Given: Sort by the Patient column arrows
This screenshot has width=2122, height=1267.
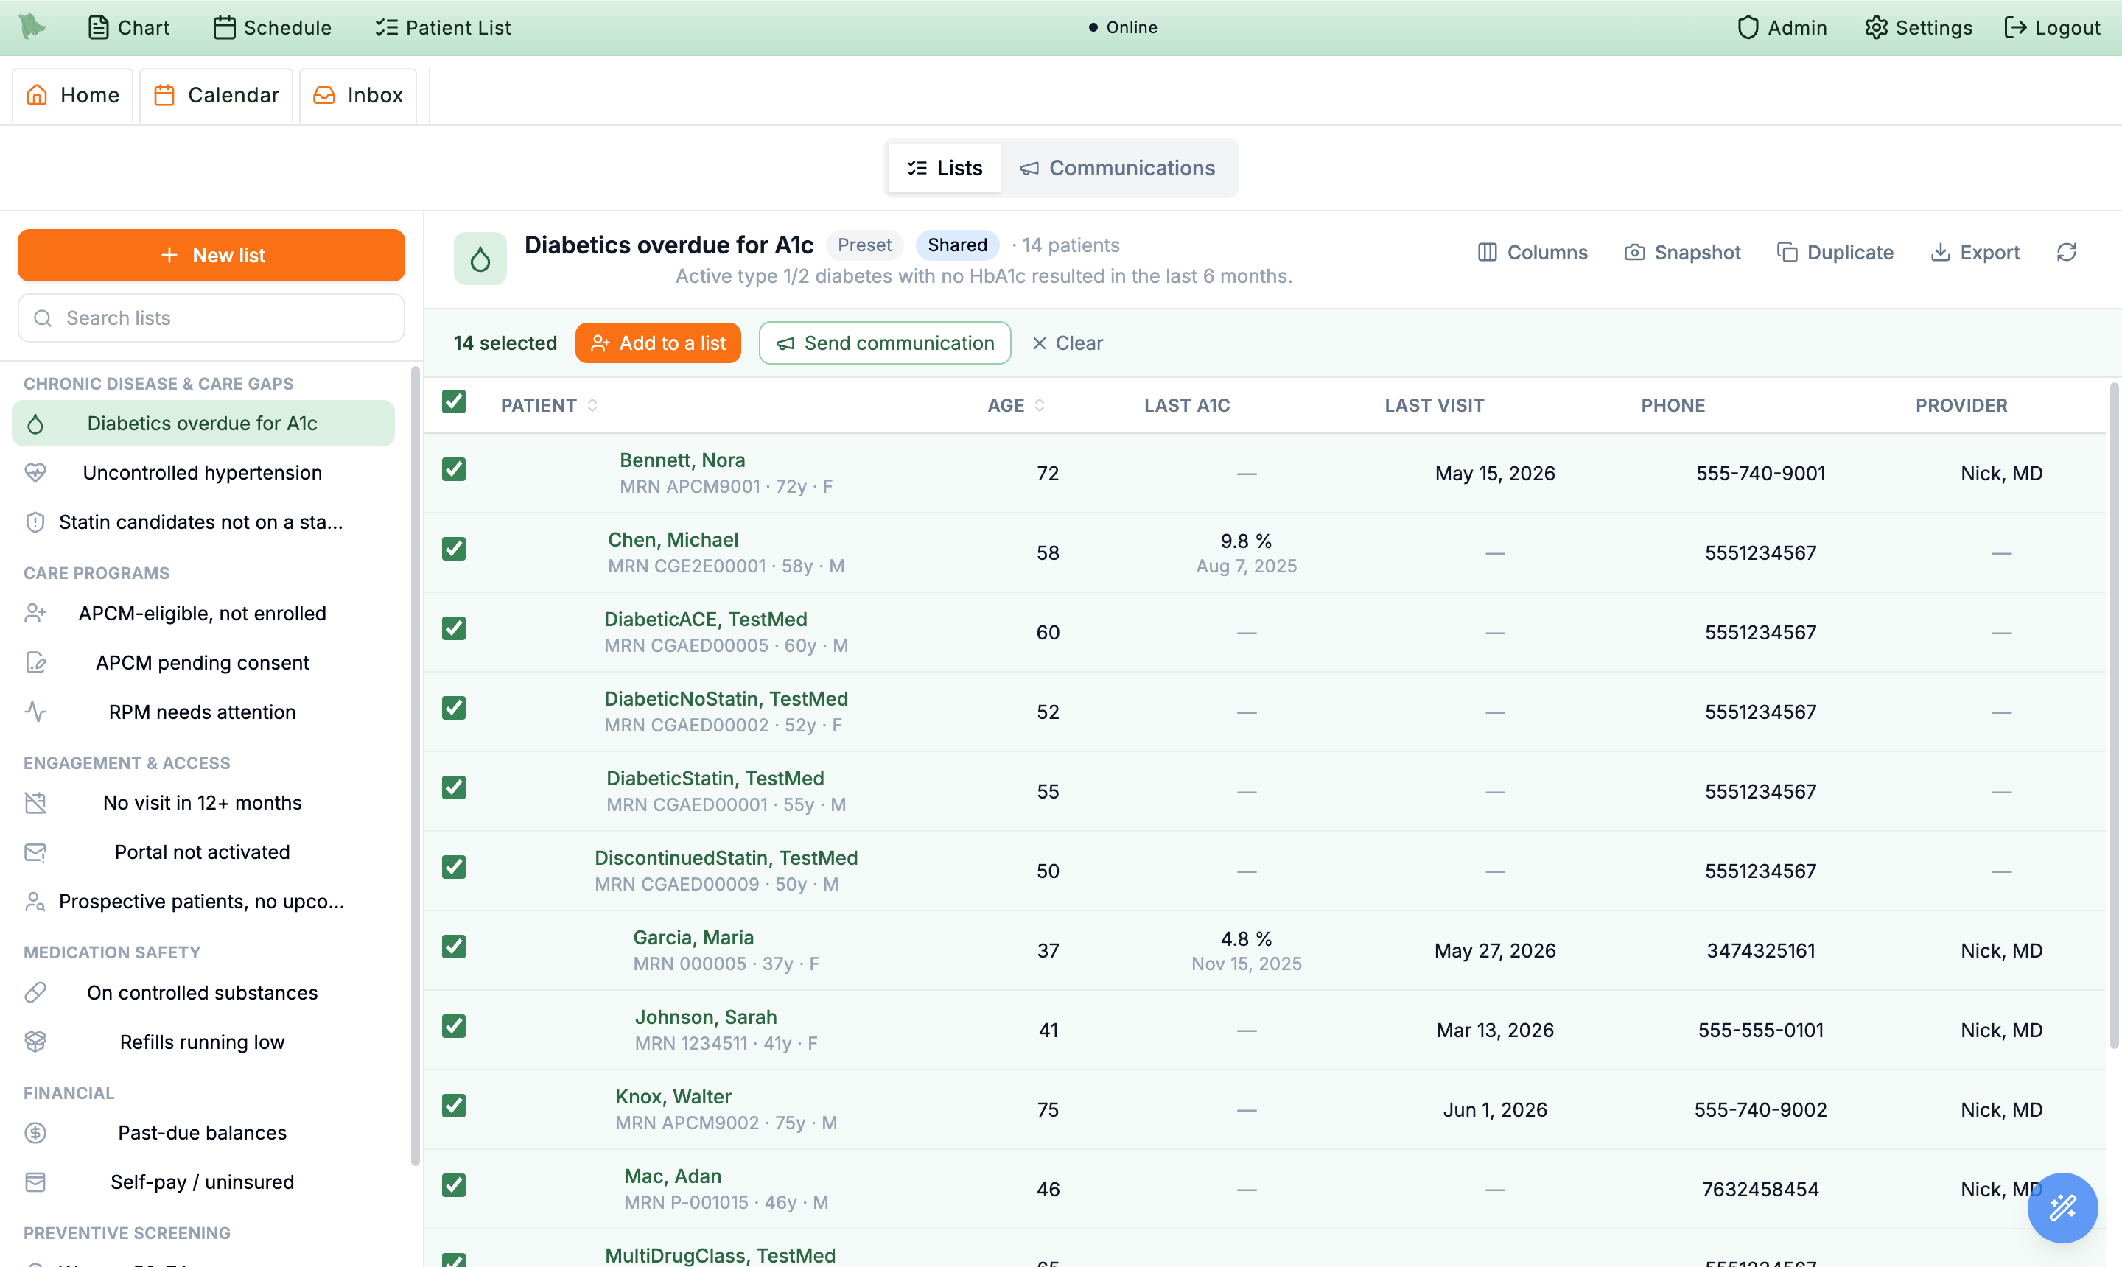Looking at the screenshot, I should click(x=592, y=406).
